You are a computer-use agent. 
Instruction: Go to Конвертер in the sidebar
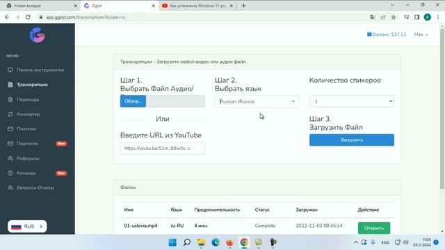28,114
